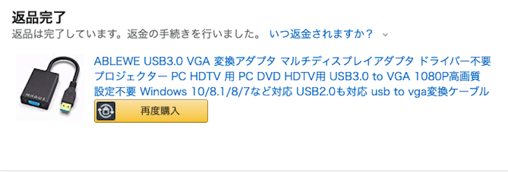Select the 返品完了 heading
508x172 pixels.
click(x=39, y=17)
